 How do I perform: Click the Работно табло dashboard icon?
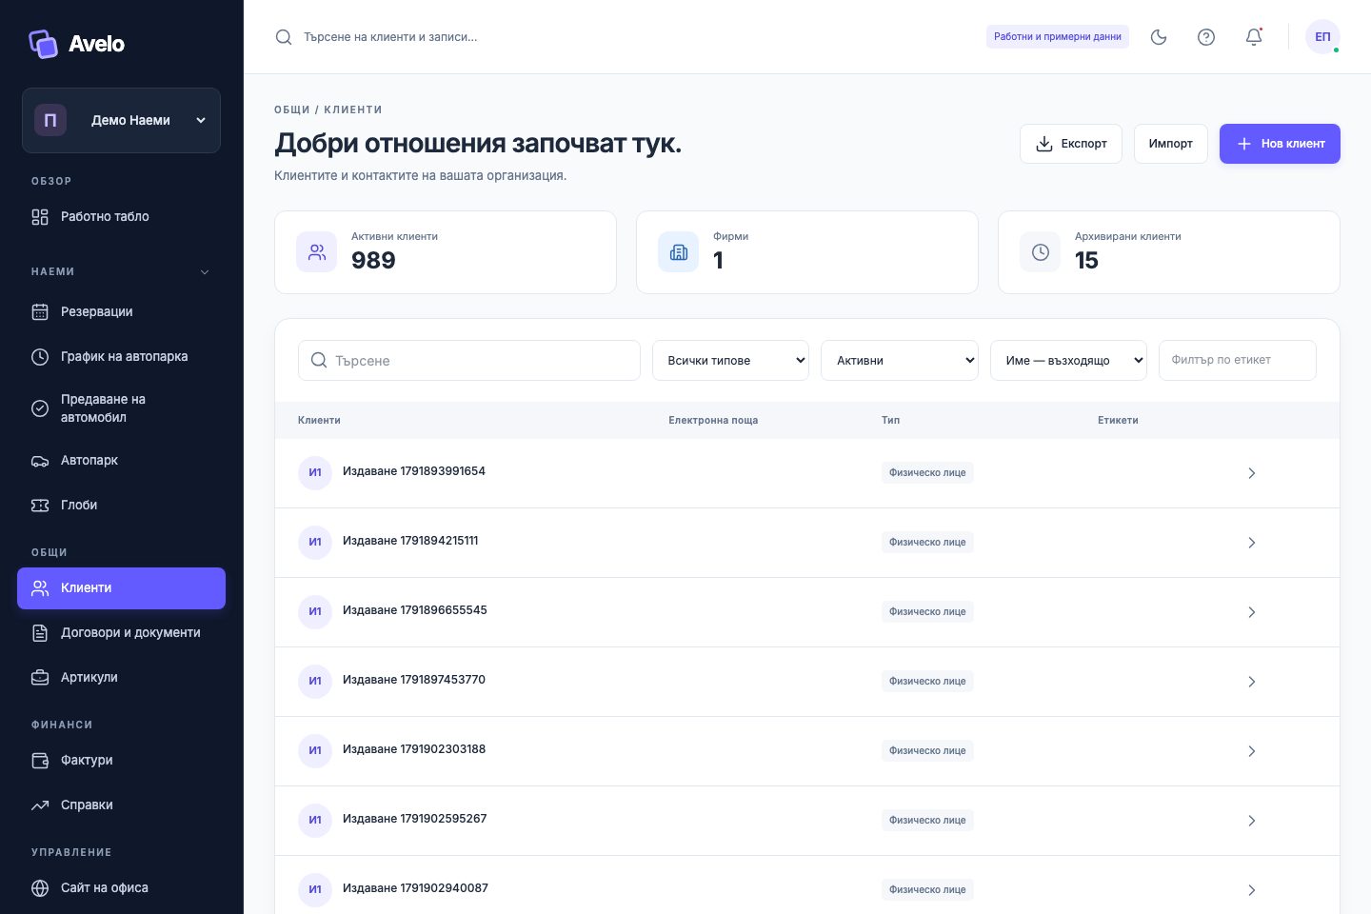tap(40, 217)
